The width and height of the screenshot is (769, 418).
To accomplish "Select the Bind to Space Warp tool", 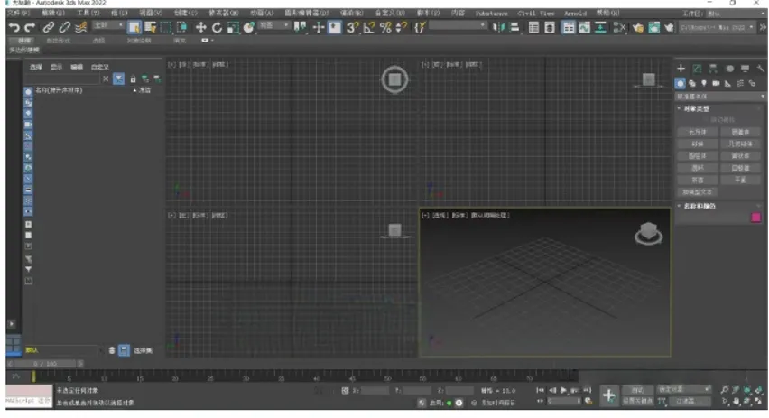I will [x=81, y=27].
